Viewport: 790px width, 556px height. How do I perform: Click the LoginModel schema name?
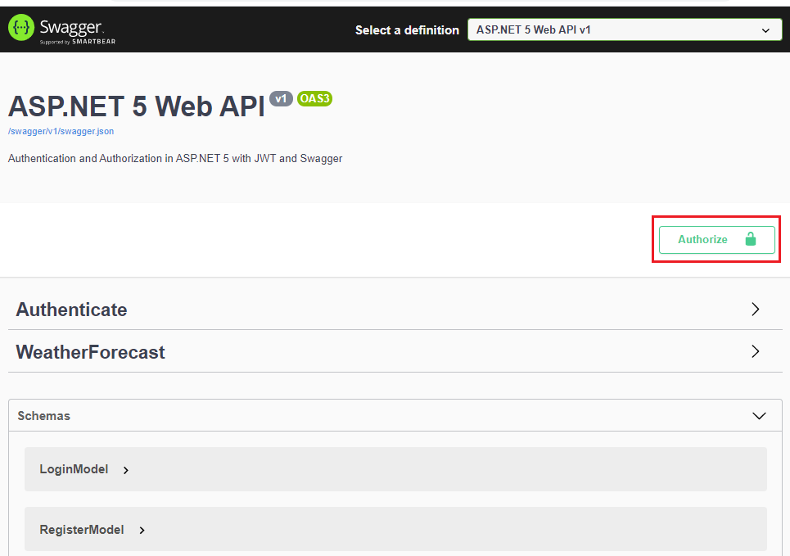(x=74, y=469)
